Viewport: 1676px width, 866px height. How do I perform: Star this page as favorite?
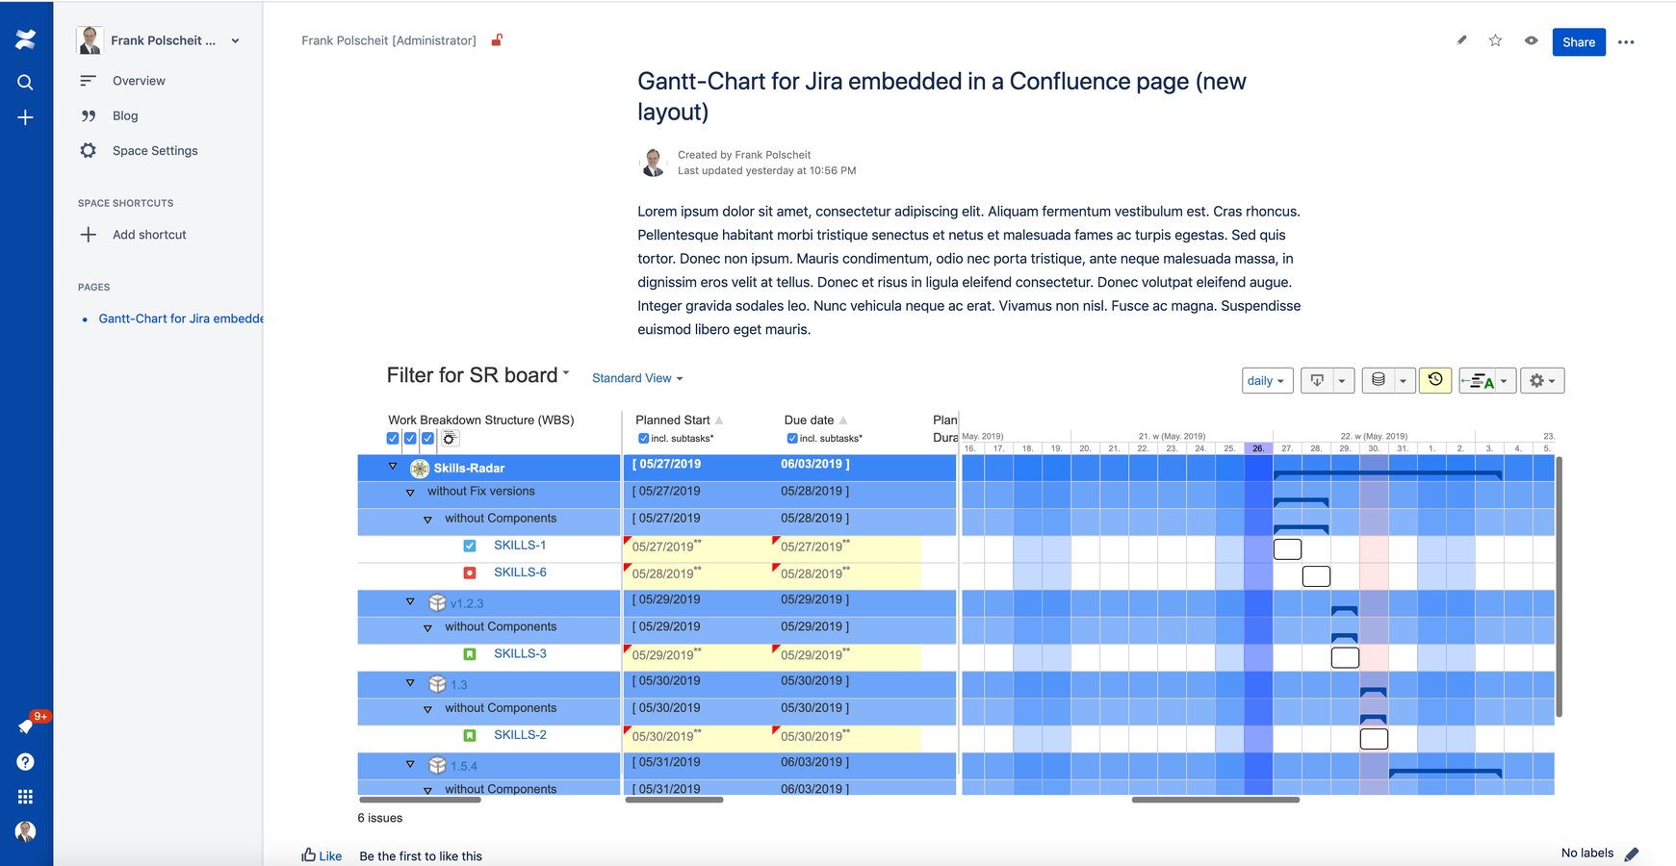(x=1495, y=40)
